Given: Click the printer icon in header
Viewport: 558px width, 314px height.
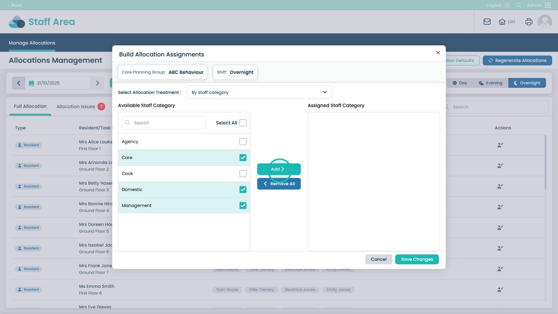Looking at the screenshot, I should [x=529, y=22].
